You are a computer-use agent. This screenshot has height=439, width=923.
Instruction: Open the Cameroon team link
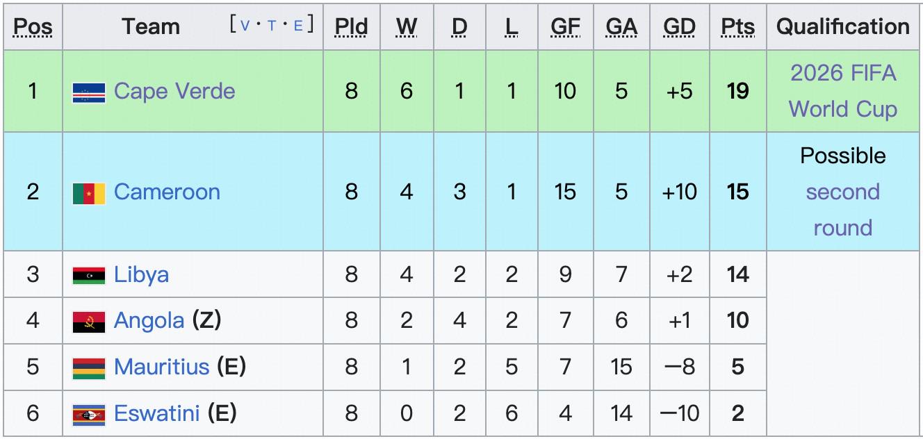tap(167, 192)
